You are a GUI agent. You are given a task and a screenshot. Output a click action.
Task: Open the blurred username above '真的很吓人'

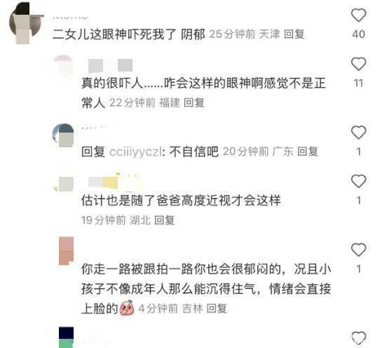click(111, 66)
